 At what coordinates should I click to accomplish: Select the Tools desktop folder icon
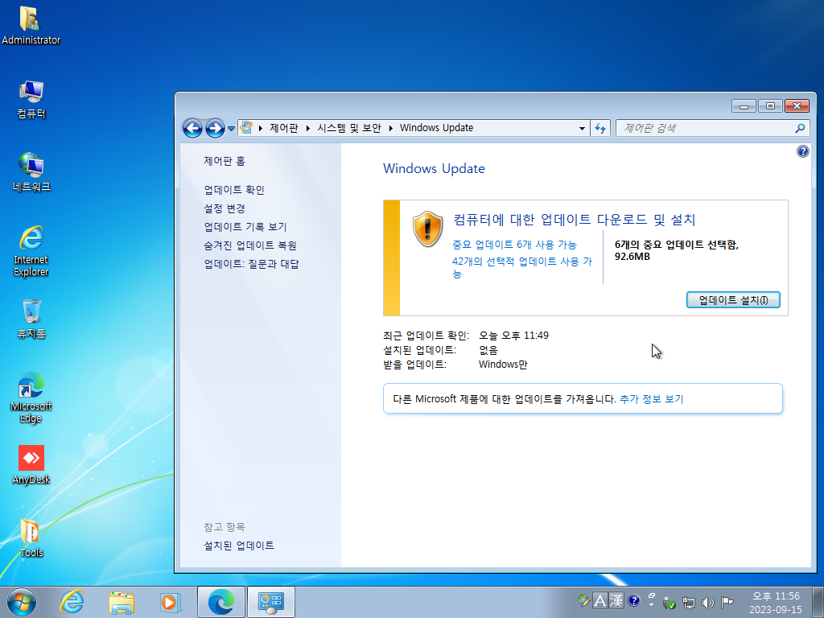pos(31,538)
